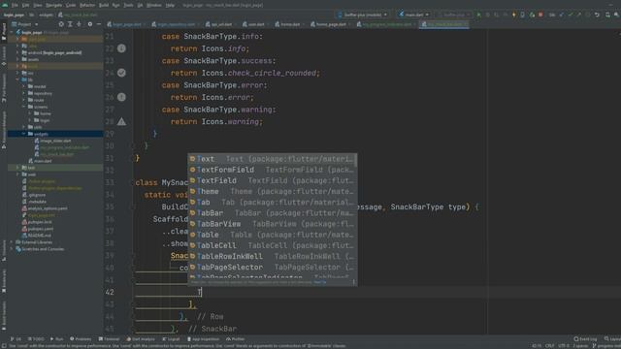Image resolution: width=621 pixels, height=349 pixels.
Task: Click check circle icon preview on line 24
Action: (121, 73)
